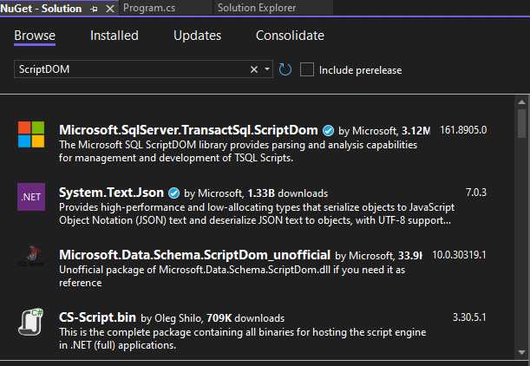
Task: Click the package list scrollbar thumb
Action: pos(521,123)
